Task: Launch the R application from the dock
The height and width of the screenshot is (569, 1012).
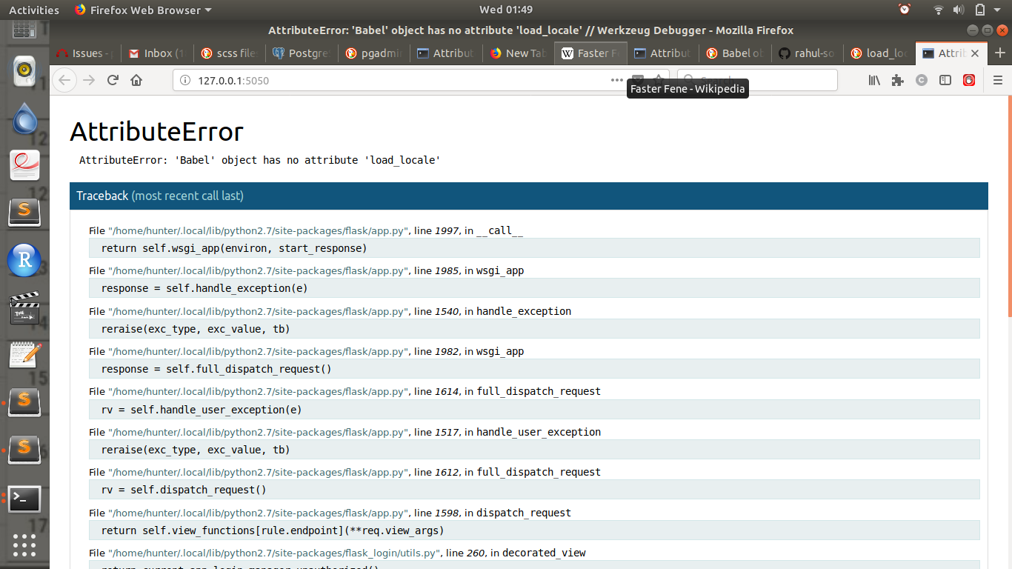Action: point(24,260)
